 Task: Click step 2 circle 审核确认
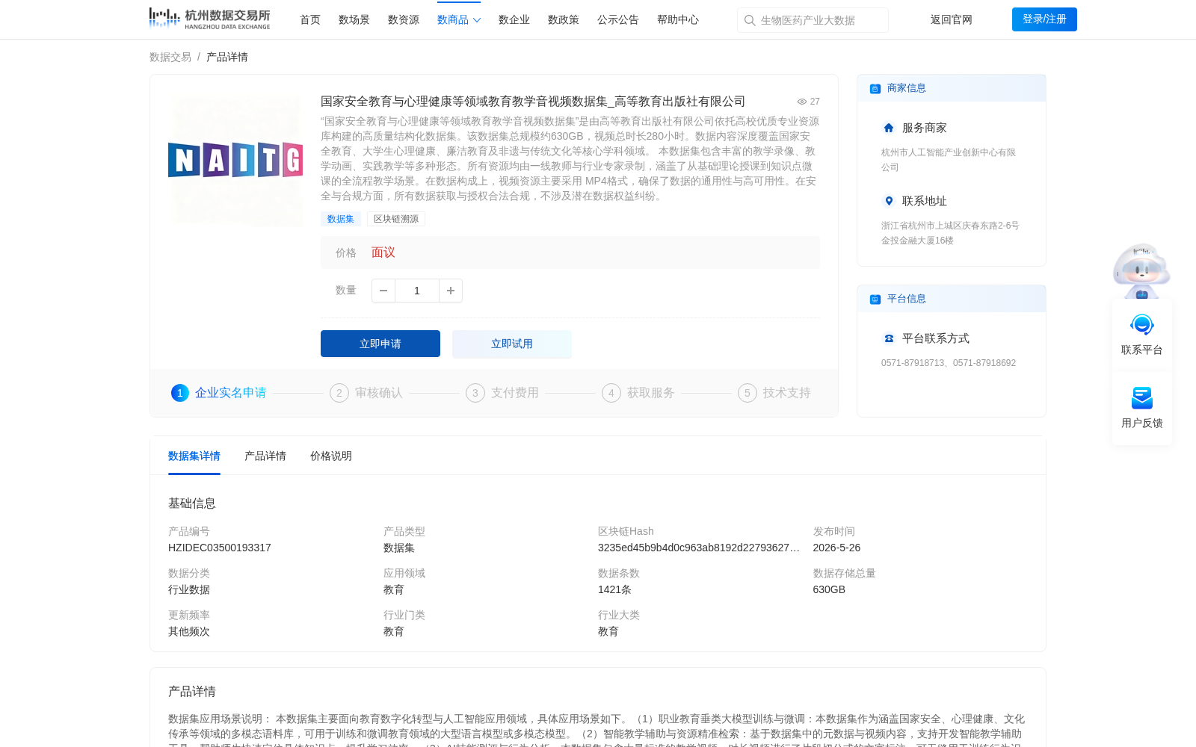click(339, 393)
